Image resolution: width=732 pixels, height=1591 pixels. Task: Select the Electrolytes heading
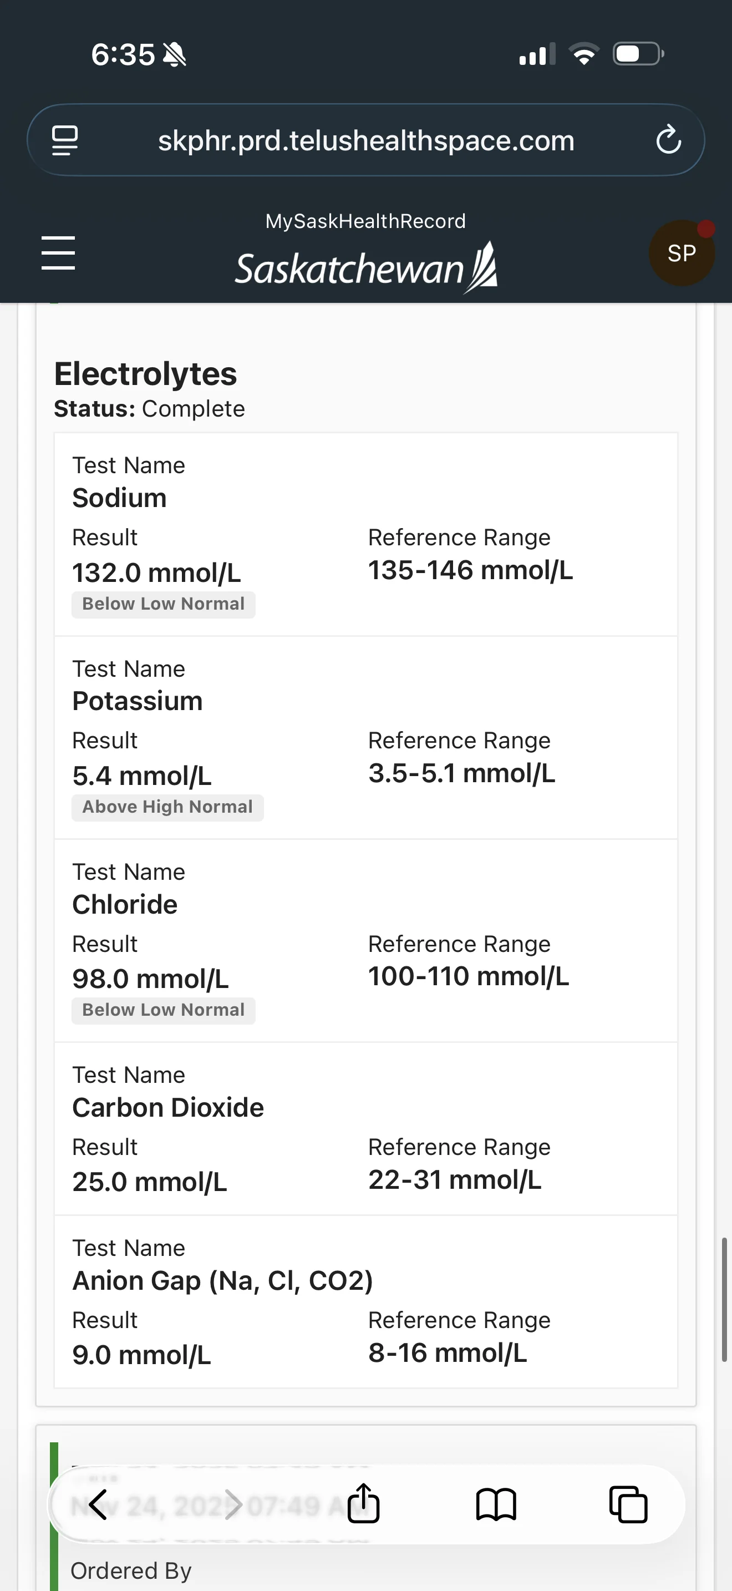point(146,374)
